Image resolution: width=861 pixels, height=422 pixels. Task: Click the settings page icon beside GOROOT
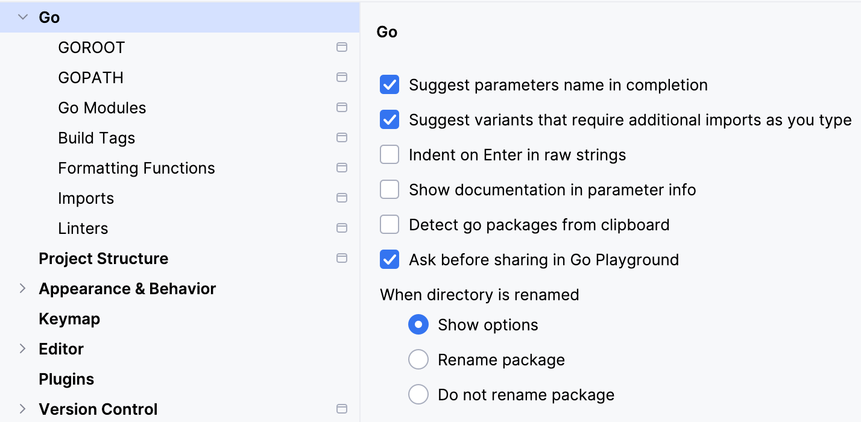click(x=342, y=47)
